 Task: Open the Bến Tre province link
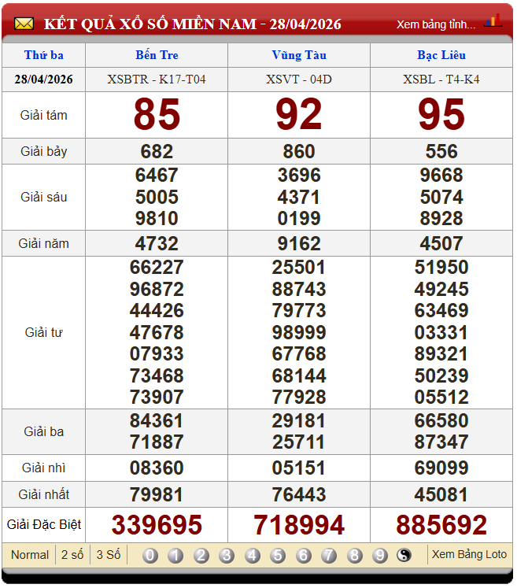[157, 55]
